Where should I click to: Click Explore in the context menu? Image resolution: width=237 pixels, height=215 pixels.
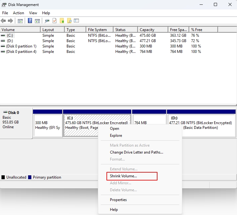[x=116, y=136]
